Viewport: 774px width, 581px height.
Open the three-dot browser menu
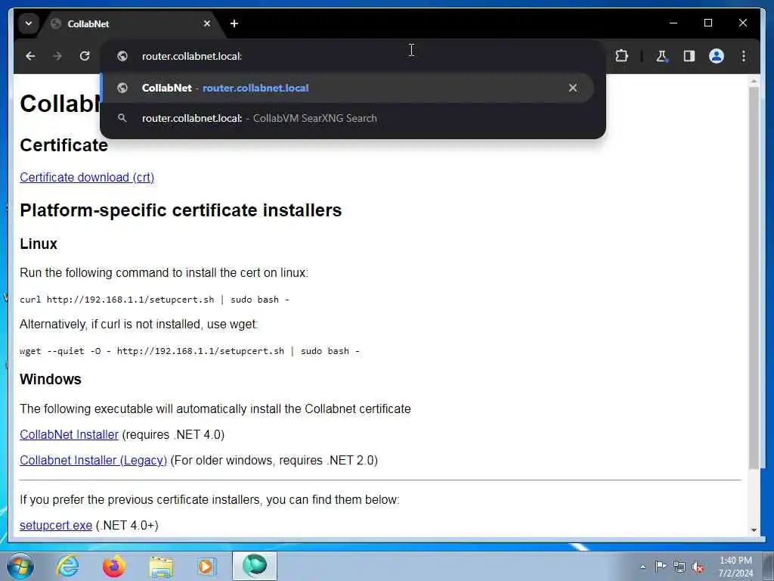point(744,56)
